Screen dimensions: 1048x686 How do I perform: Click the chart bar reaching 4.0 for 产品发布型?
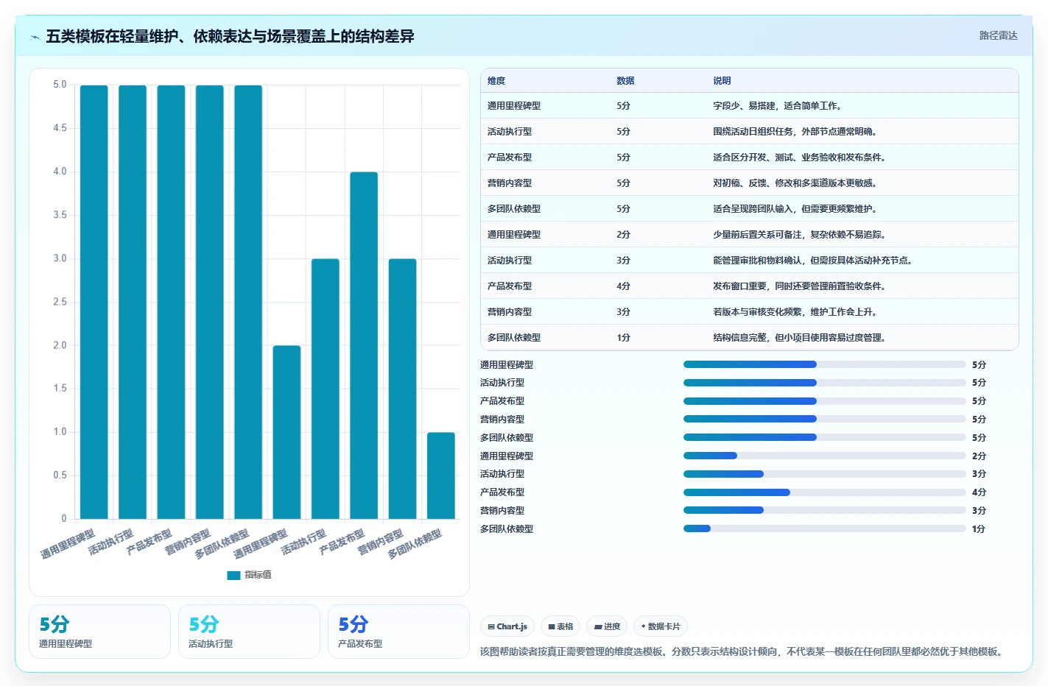pyautogui.click(x=364, y=345)
